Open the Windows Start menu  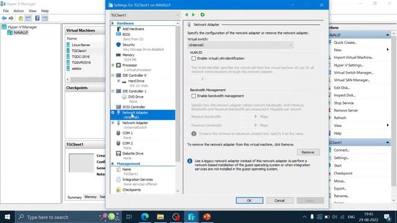click(7, 217)
